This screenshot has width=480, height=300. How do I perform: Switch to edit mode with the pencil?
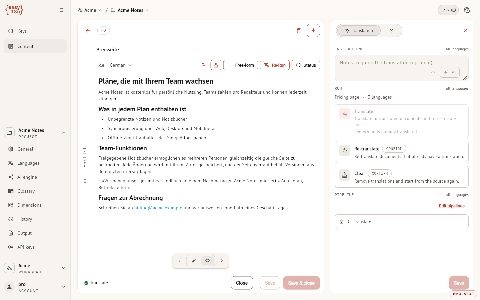[194, 261]
